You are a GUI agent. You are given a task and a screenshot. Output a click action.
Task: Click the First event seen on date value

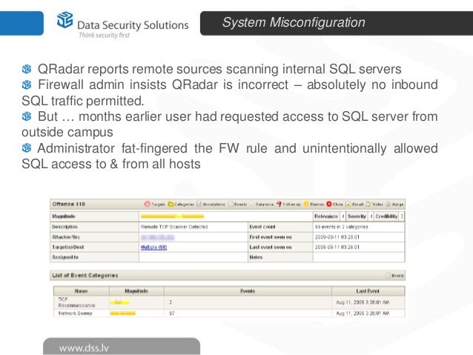pos(337,237)
